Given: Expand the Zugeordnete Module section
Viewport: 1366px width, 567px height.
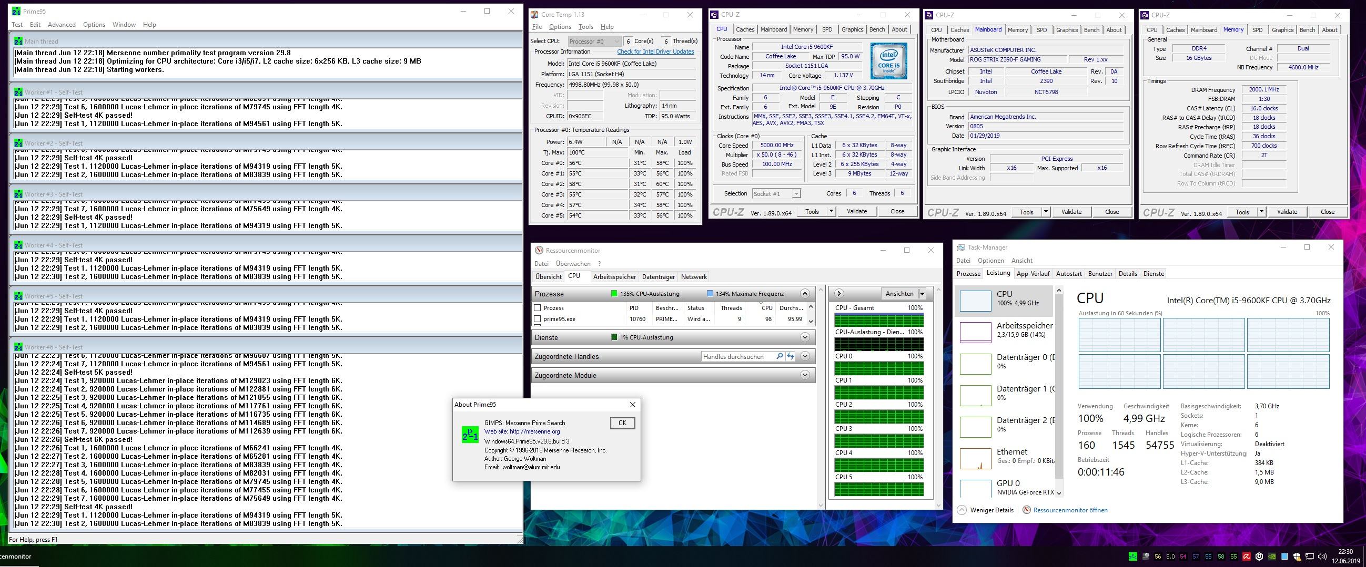Looking at the screenshot, I should click(805, 375).
